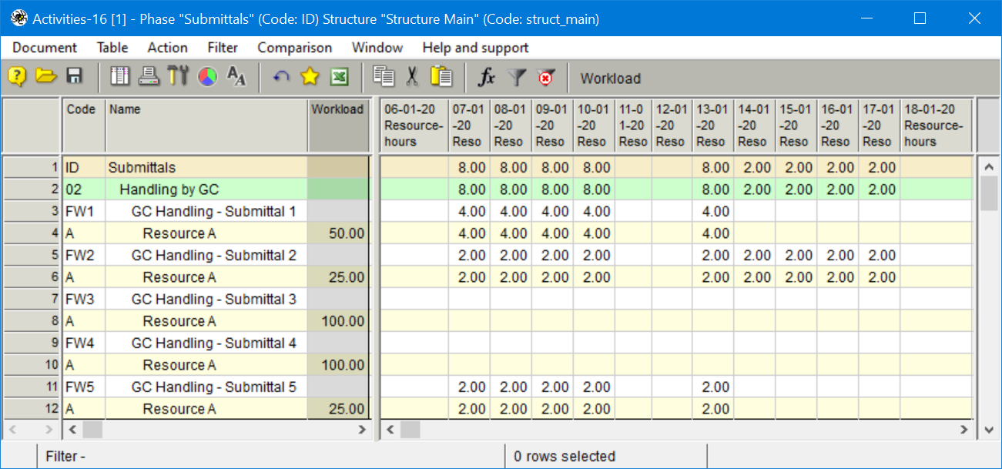This screenshot has height=469, width=1002.
Task: Select GC Handling - Submittal 2 cell
Action: pos(206,255)
